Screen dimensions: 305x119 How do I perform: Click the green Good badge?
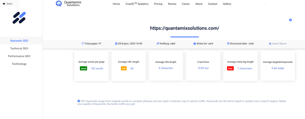83,68
